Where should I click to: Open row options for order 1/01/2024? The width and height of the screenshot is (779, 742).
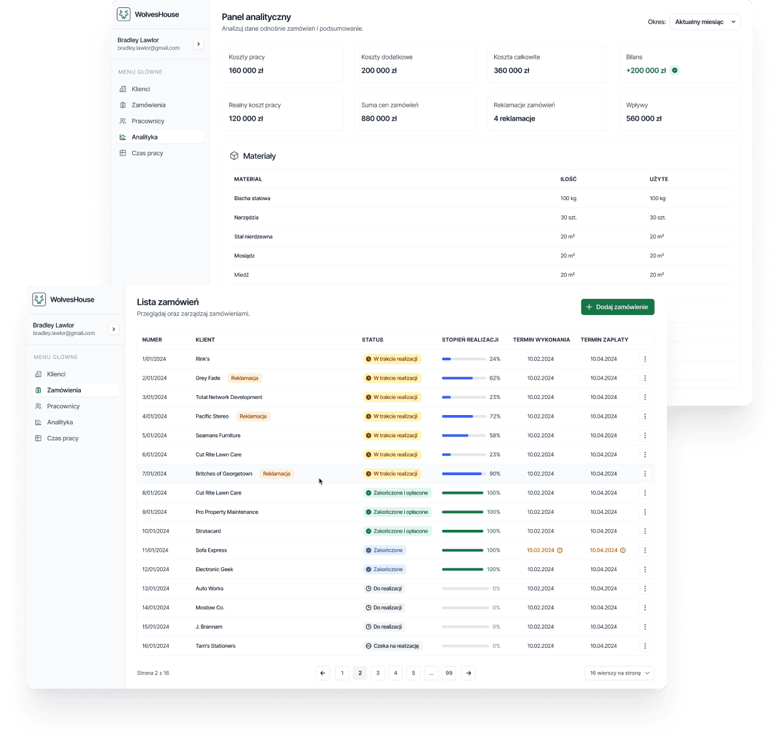[645, 359]
